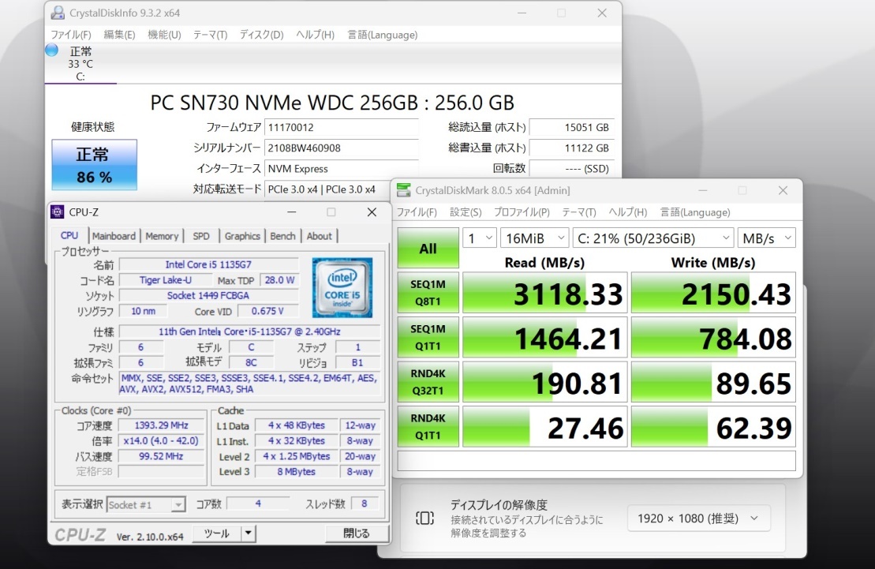Click the SEQ1M Q8T1 write result 2150.43
The width and height of the screenshot is (875, 569).
tap(713, 293)
